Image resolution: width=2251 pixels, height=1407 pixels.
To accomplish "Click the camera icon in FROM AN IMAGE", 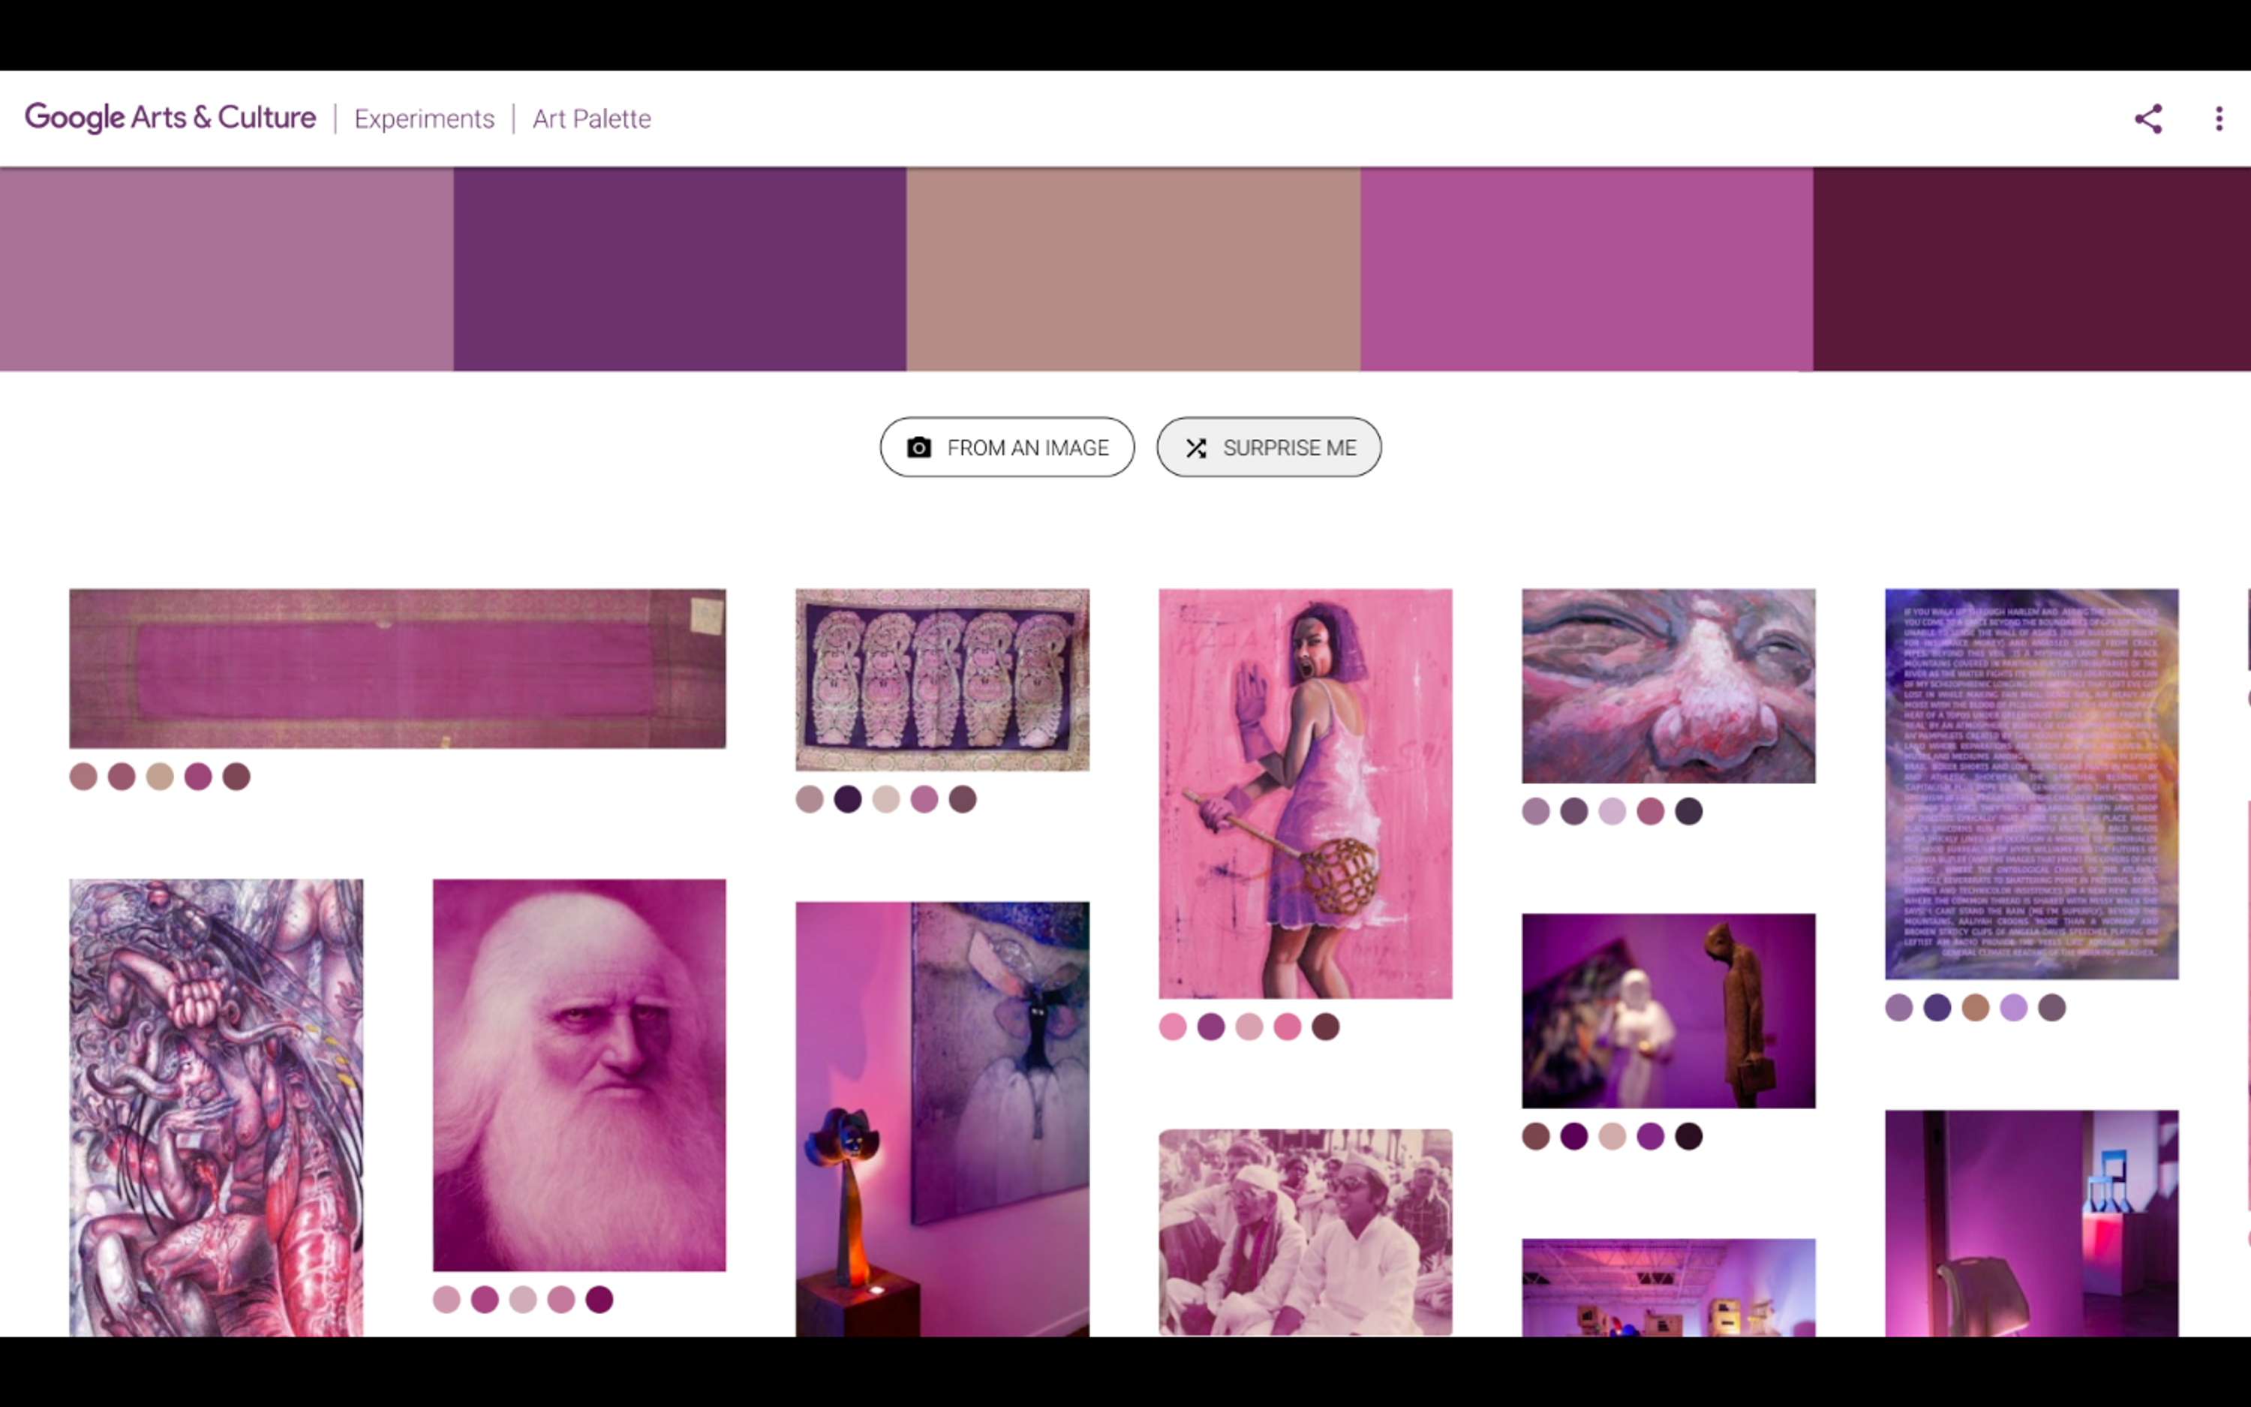I will 919,447.
